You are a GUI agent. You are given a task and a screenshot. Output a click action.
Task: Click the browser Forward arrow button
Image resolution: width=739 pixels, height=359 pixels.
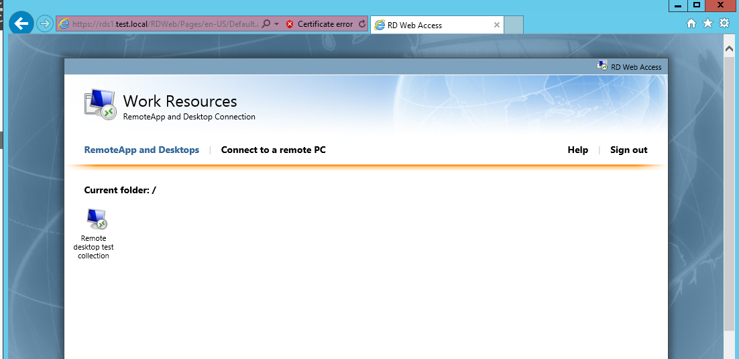coord(45,23)
